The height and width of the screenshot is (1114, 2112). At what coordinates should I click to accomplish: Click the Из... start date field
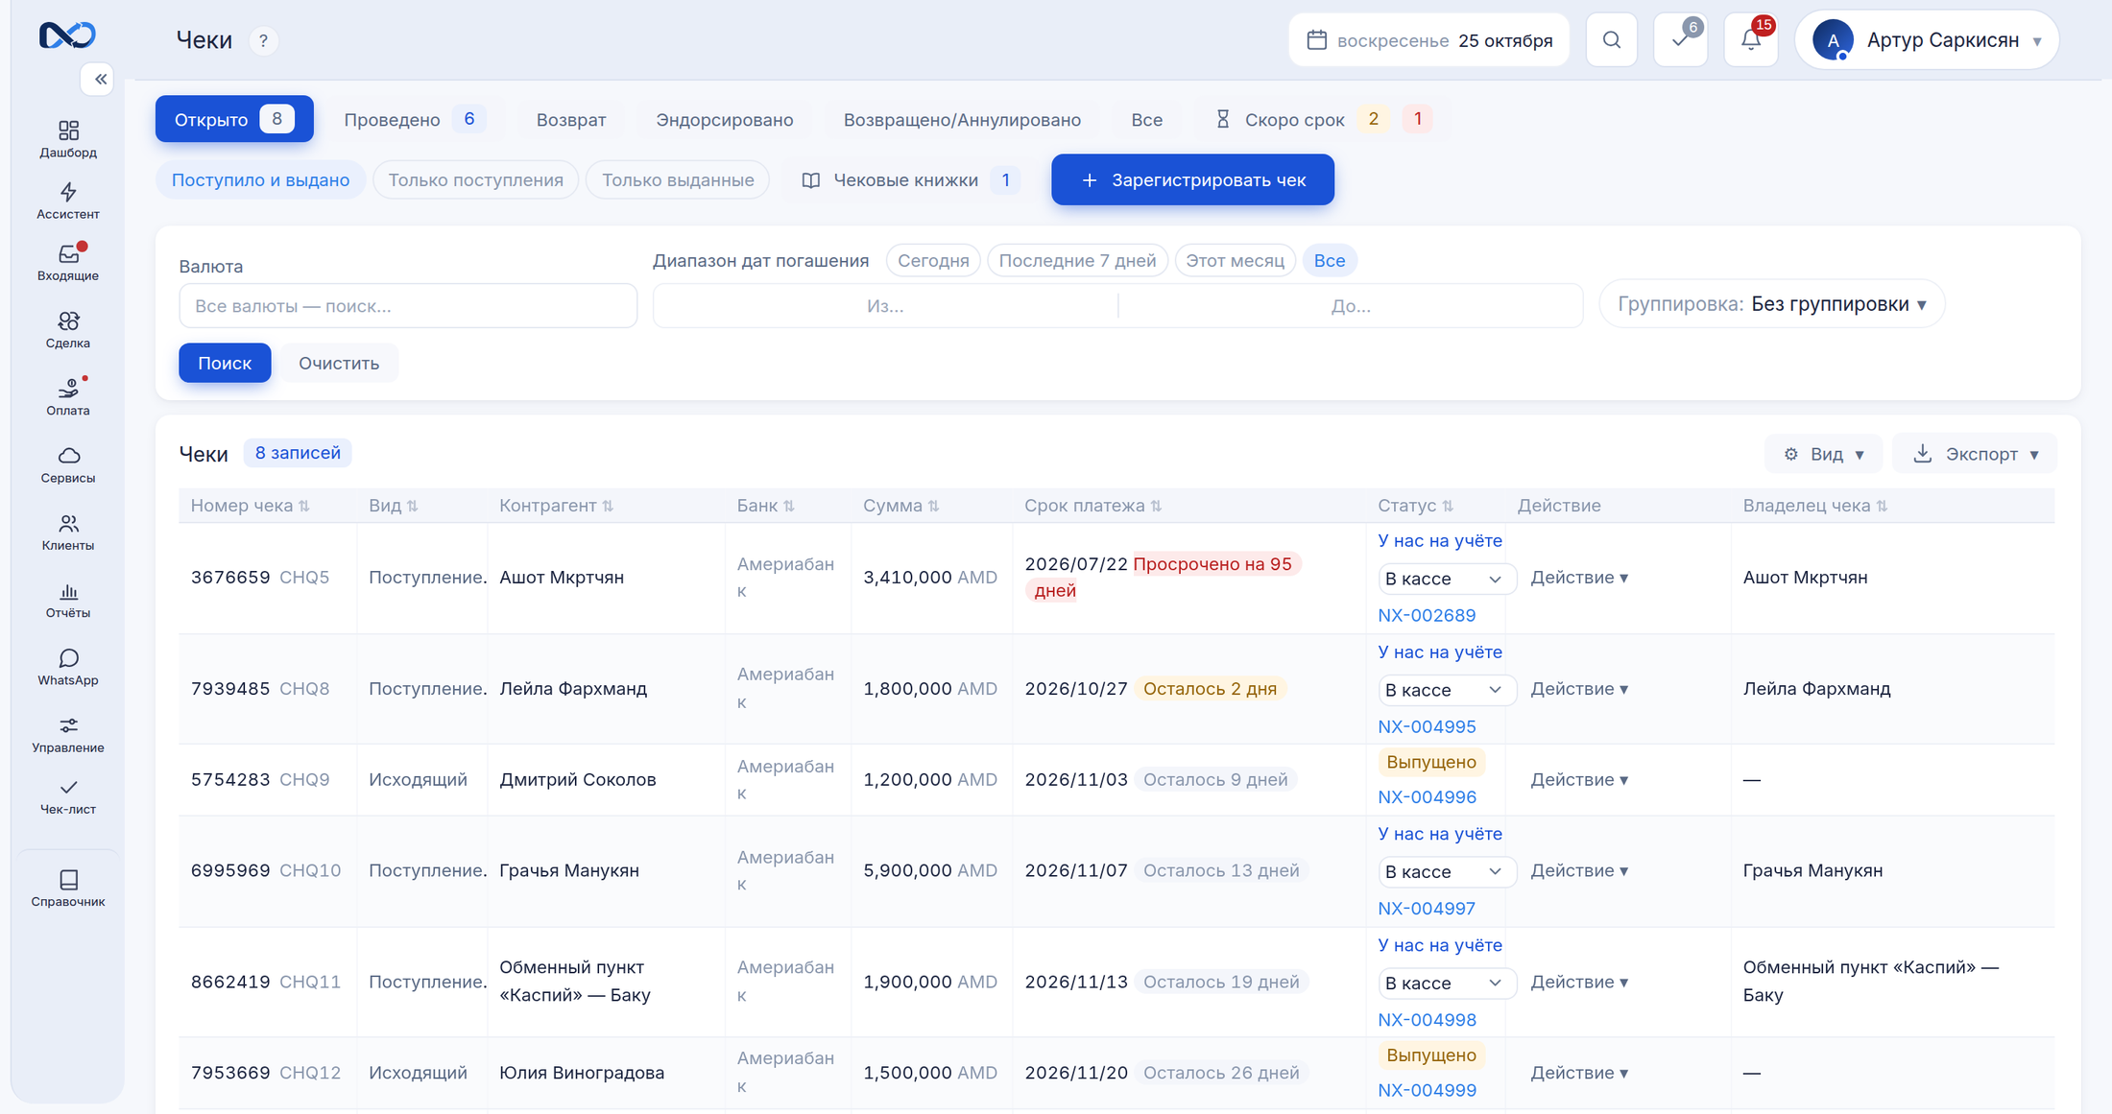pyautogui.click(x=885, y=306)
